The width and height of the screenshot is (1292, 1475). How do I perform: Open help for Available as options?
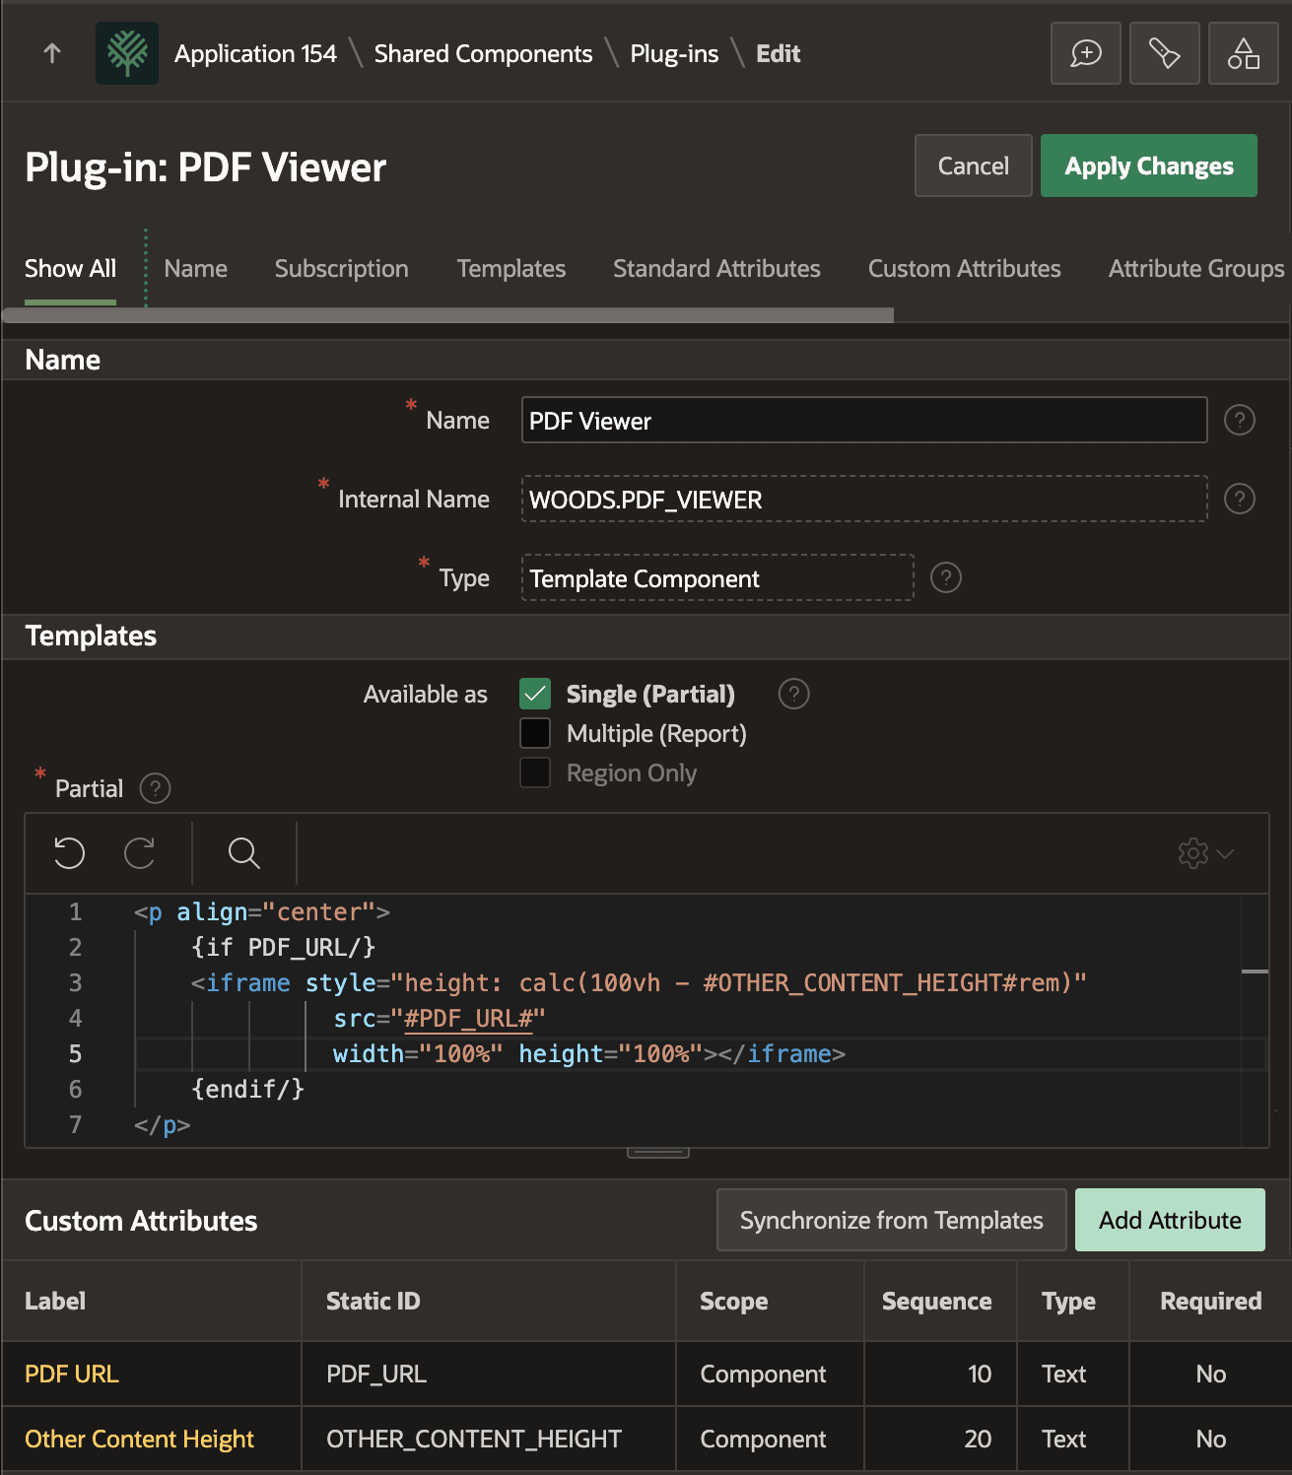794,695
